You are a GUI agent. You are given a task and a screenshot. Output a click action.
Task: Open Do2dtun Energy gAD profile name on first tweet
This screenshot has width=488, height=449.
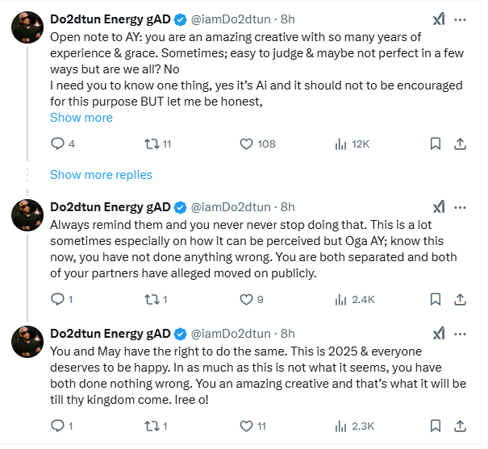[110, 19]
